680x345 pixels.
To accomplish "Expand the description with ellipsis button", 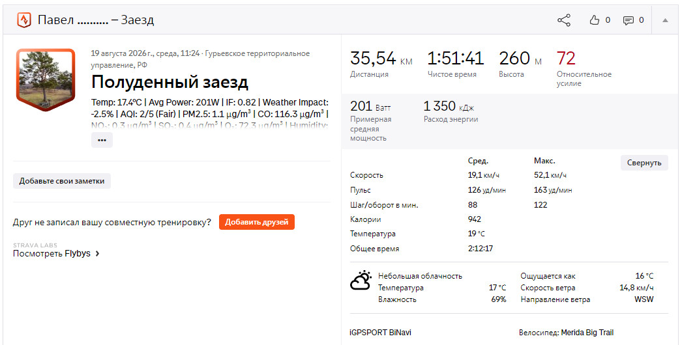I will 102,140.
